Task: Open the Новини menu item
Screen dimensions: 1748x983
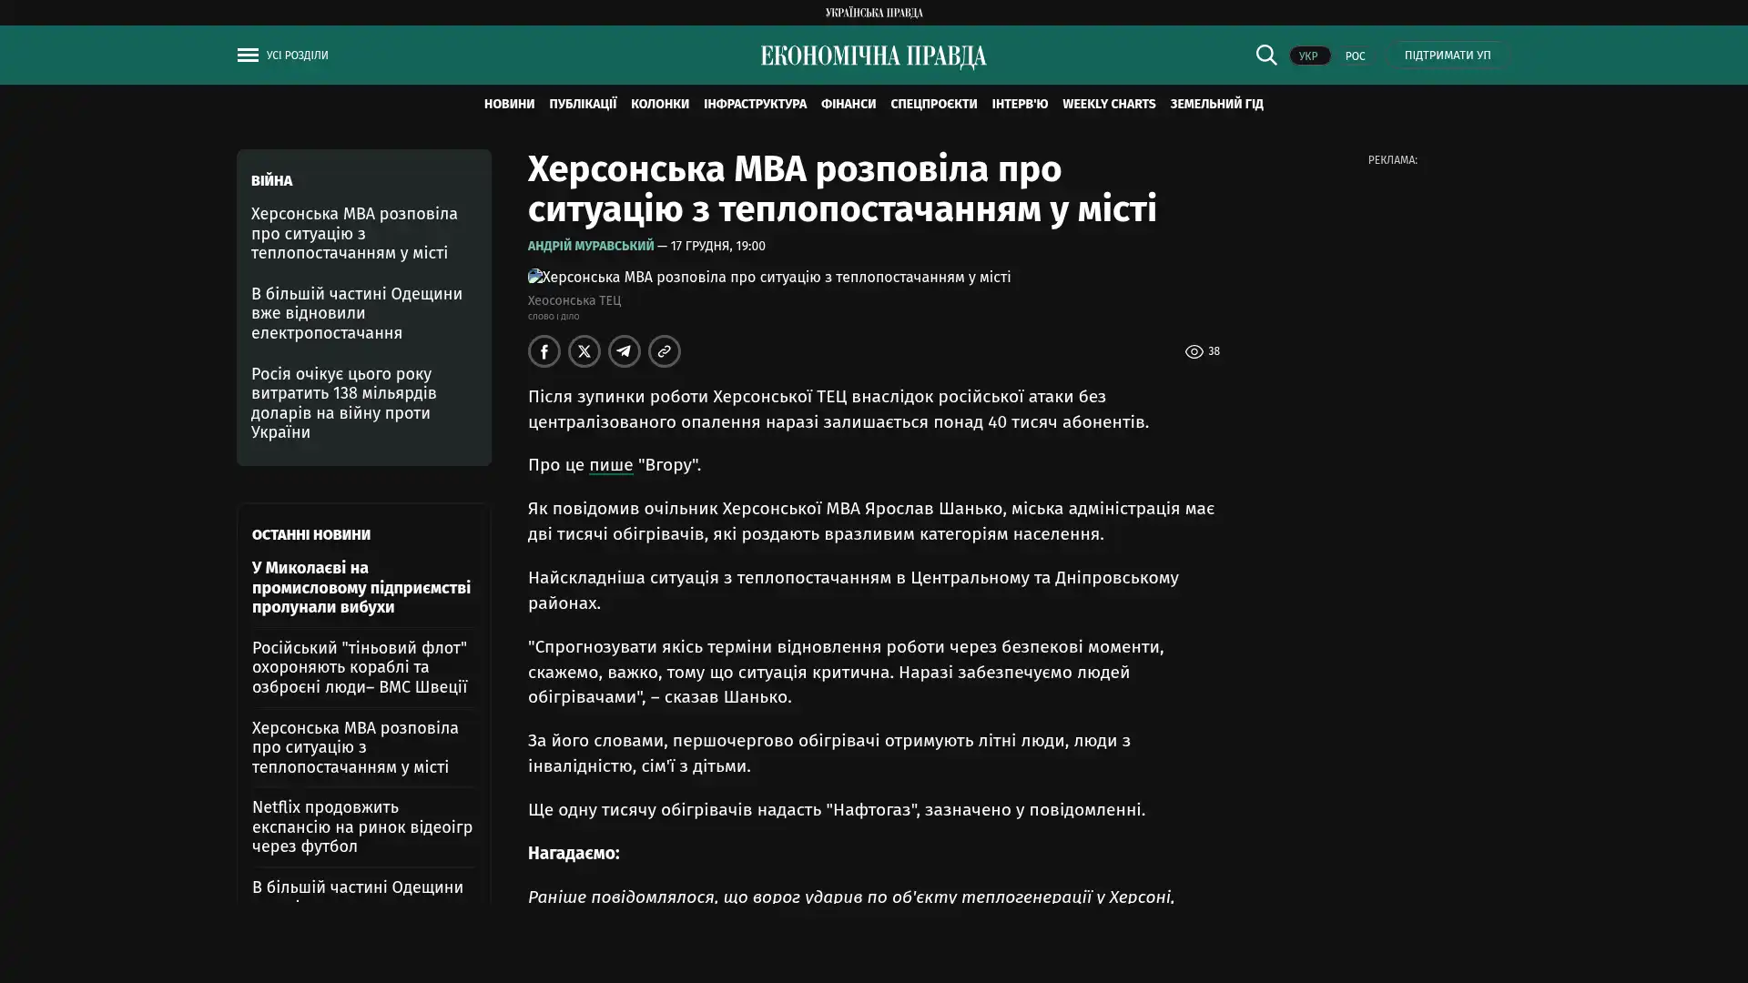Action: point(509,104)
